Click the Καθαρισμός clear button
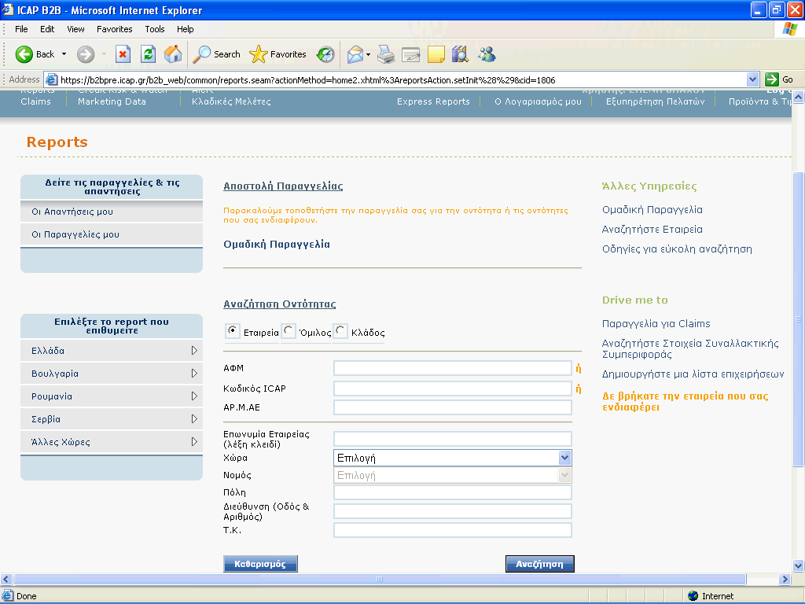The height and width of the screenshot is (604, 805). click(260, 563)
